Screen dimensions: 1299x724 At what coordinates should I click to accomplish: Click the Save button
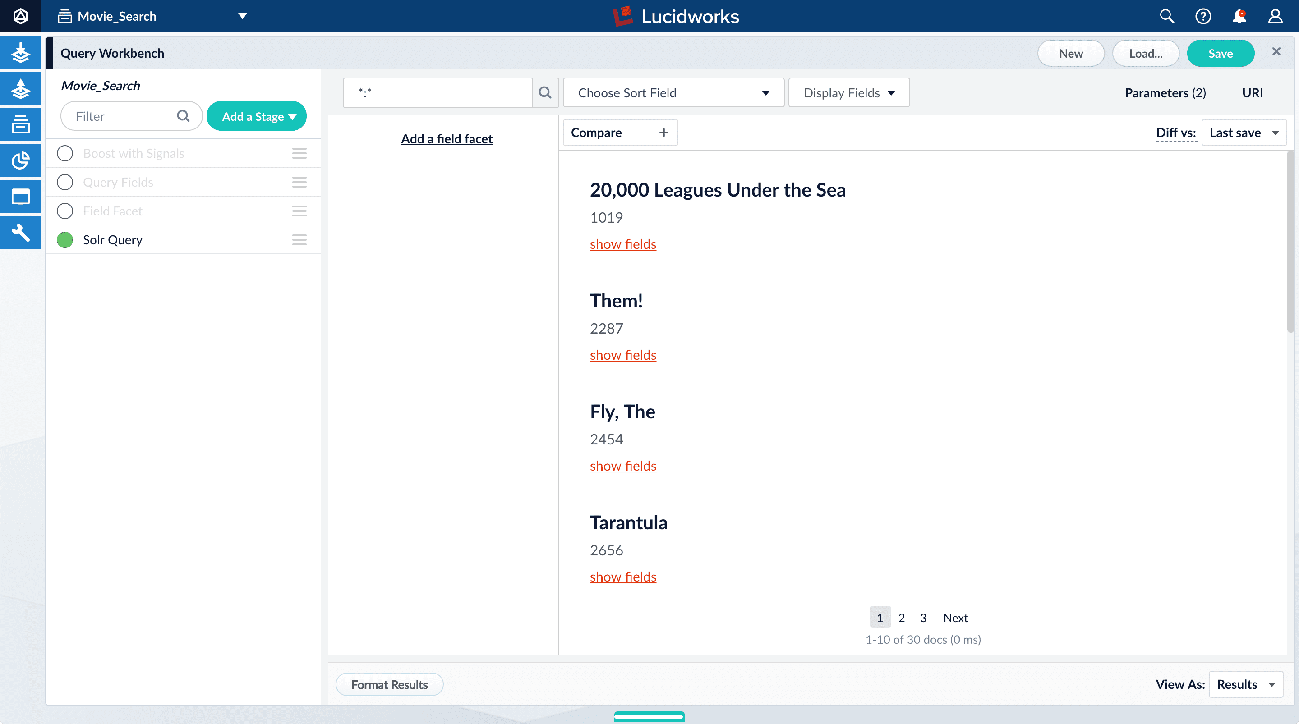point(1221,54)
